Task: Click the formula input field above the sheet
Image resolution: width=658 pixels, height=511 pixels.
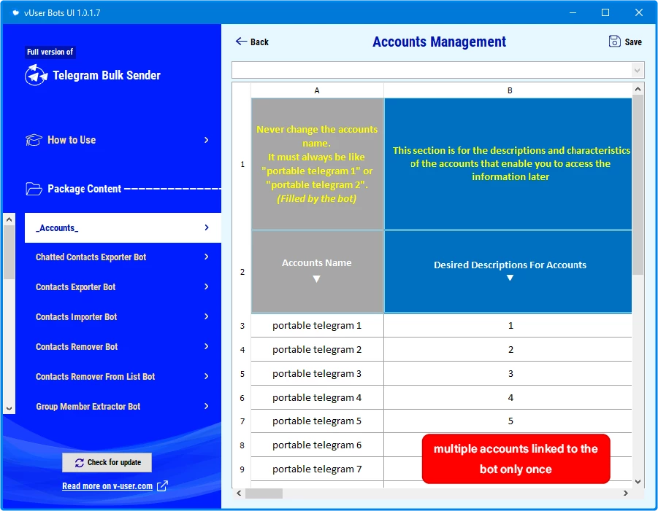Action: (432, 71)
